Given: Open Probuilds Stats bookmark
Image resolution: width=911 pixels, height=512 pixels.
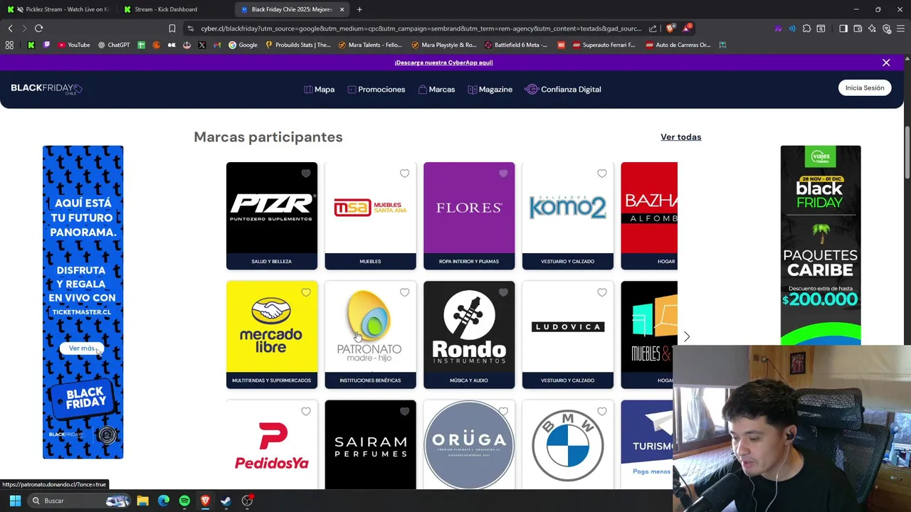Looking at the screenshot, I should [297, 45].
